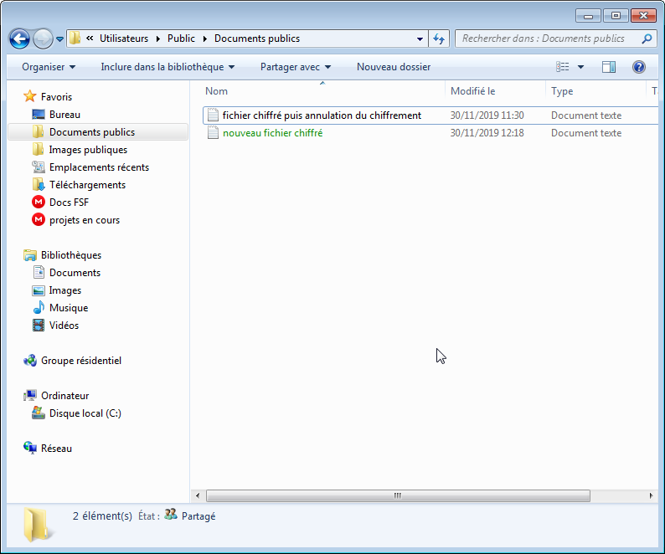This screenshot has height=554, width=665.
Task: Select Bibliothèques in navigation pane
Action: pos(71,255)
